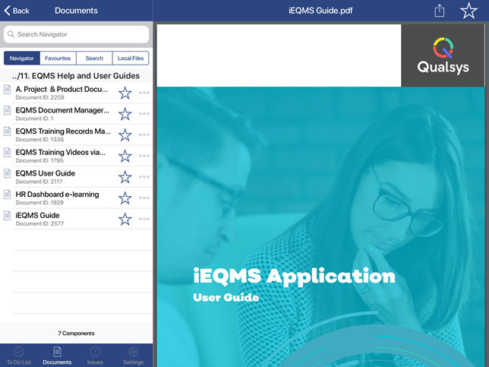Switch to the Favourites tab
The image size is (489, 367).
pyautogui.click(x=58, y=58)
